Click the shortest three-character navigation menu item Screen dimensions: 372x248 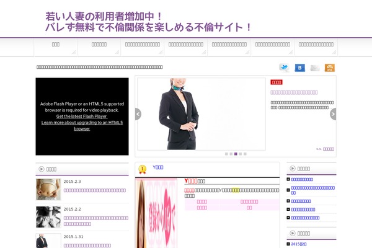pos(56,45)
